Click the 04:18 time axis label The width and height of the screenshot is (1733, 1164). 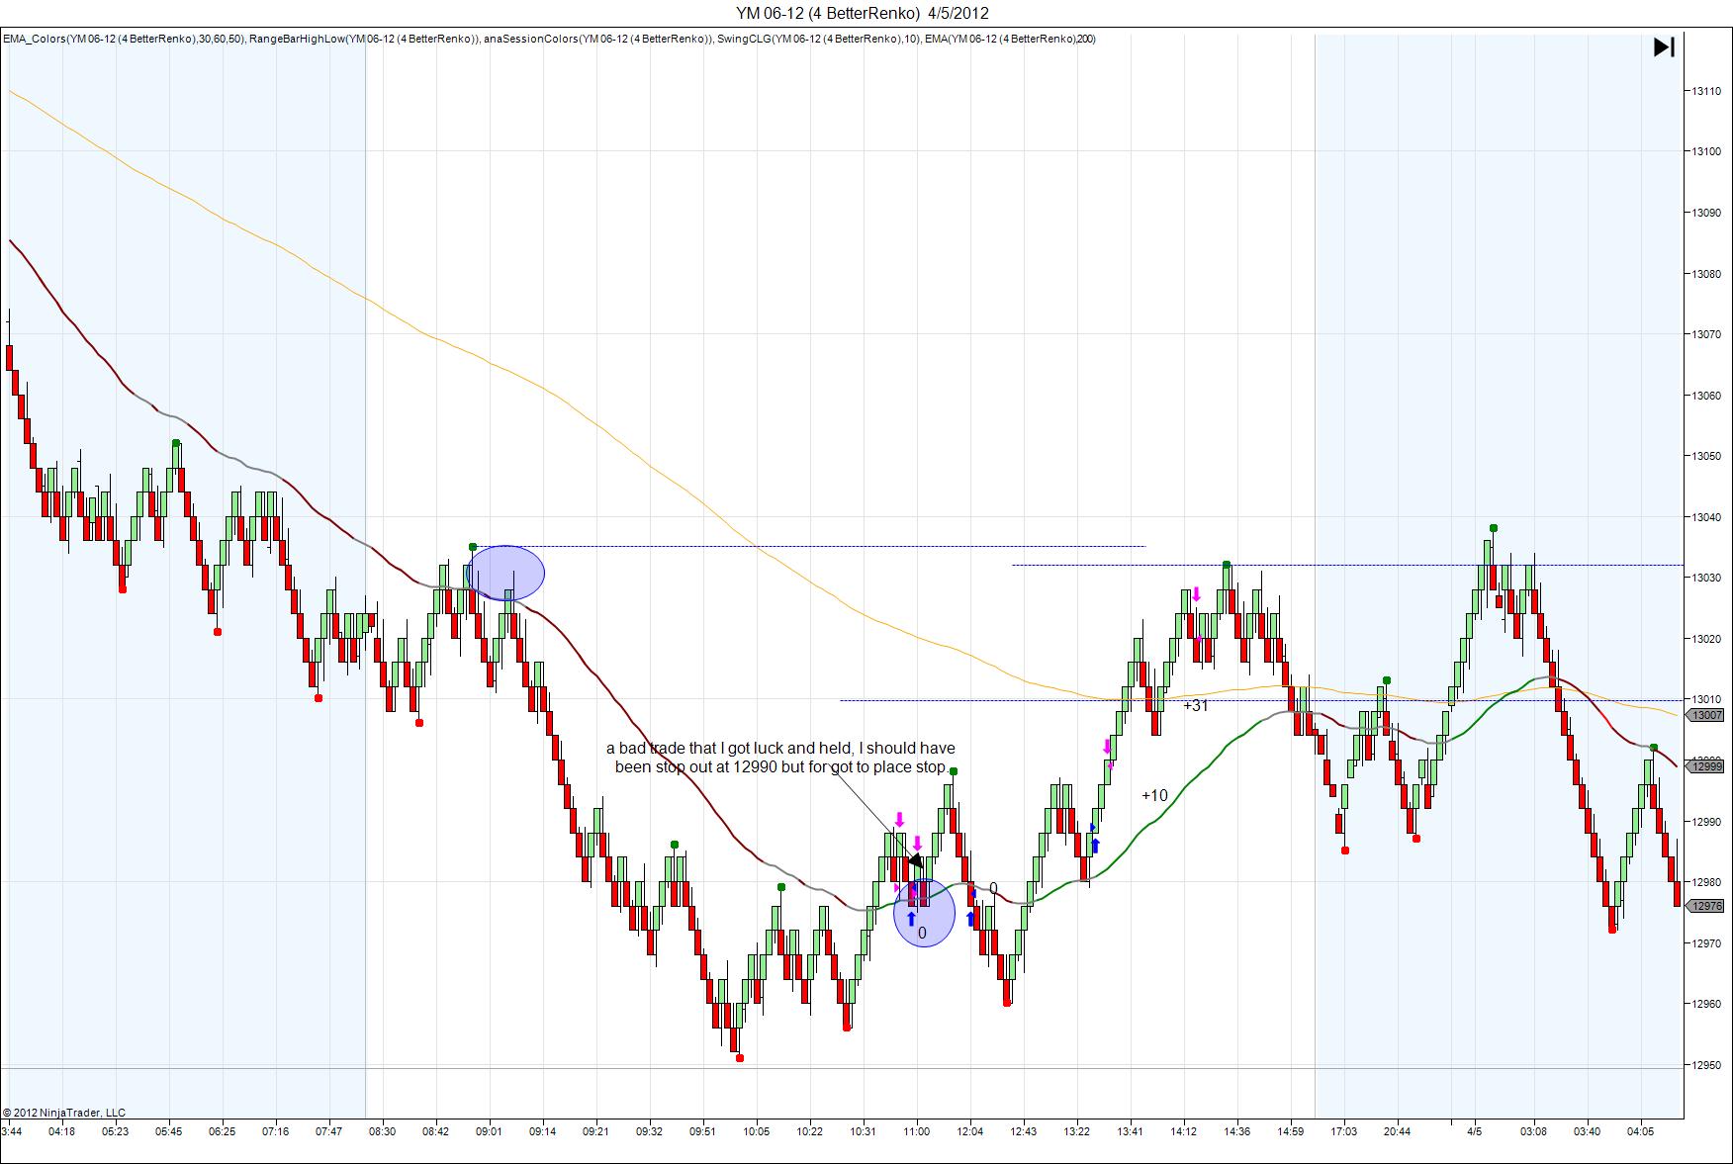click(x=61, y=1131)
